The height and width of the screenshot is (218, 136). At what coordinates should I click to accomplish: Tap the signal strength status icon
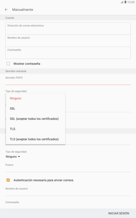[x=122, y=2]
